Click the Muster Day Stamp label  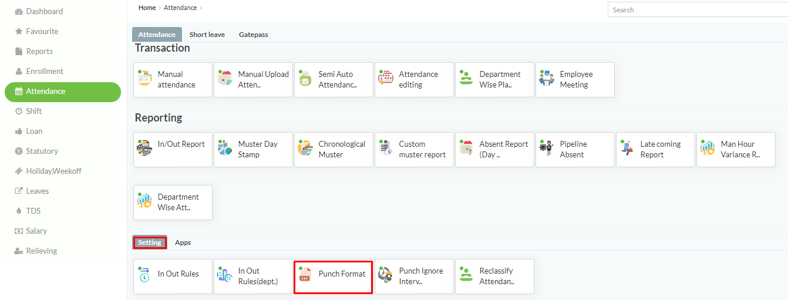point(258,149)
